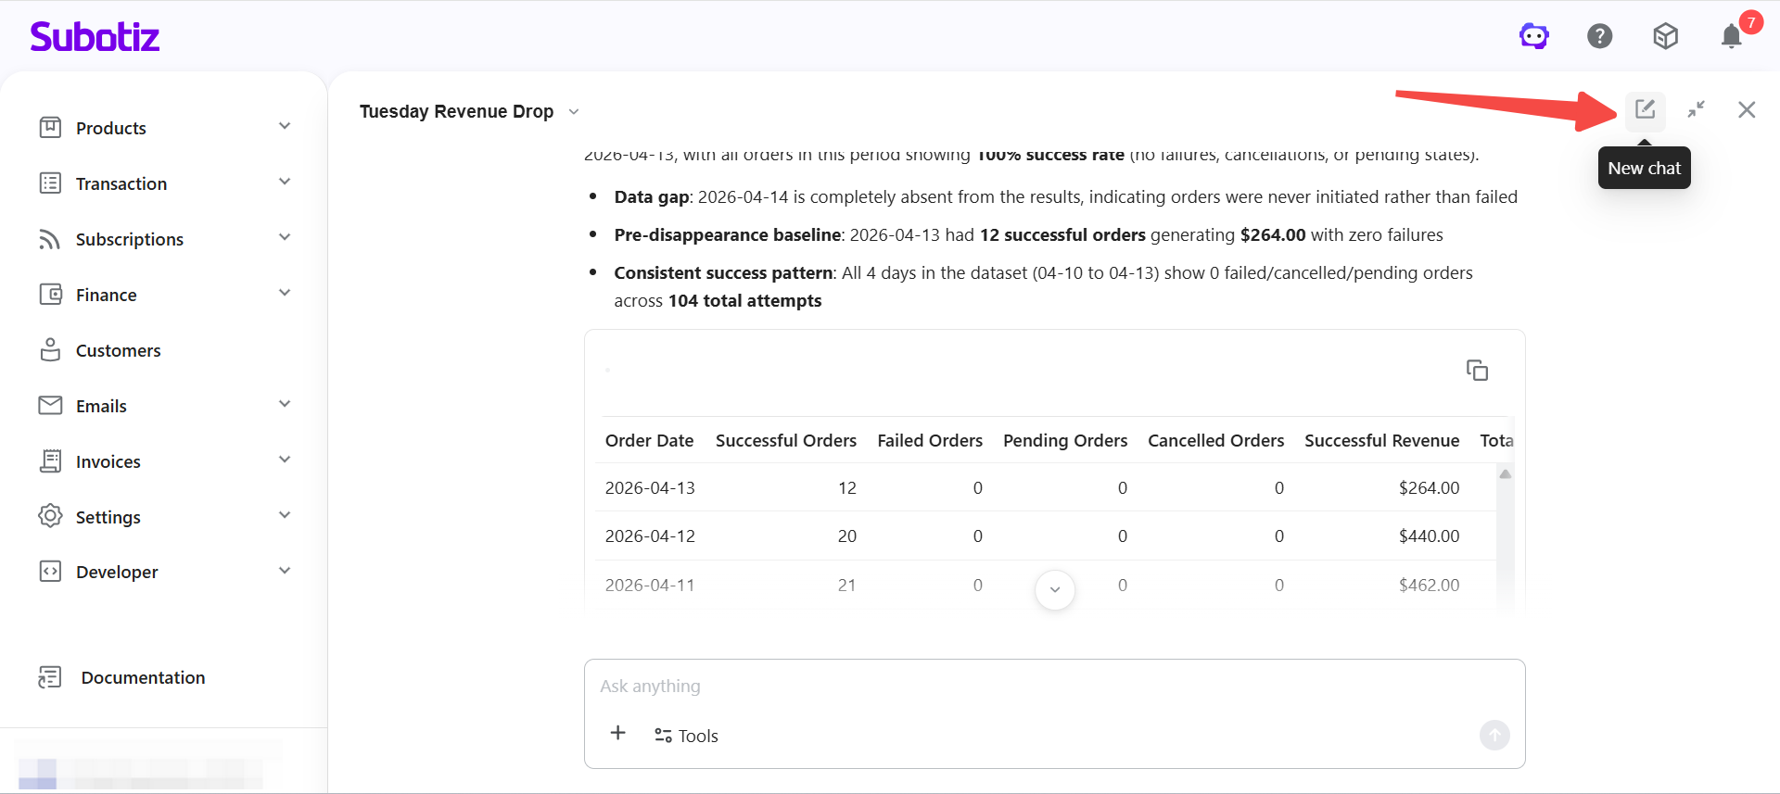Click the plus attachment icon
The width and height of the screenshot is (1780, 794).
(x=618, y=734)
